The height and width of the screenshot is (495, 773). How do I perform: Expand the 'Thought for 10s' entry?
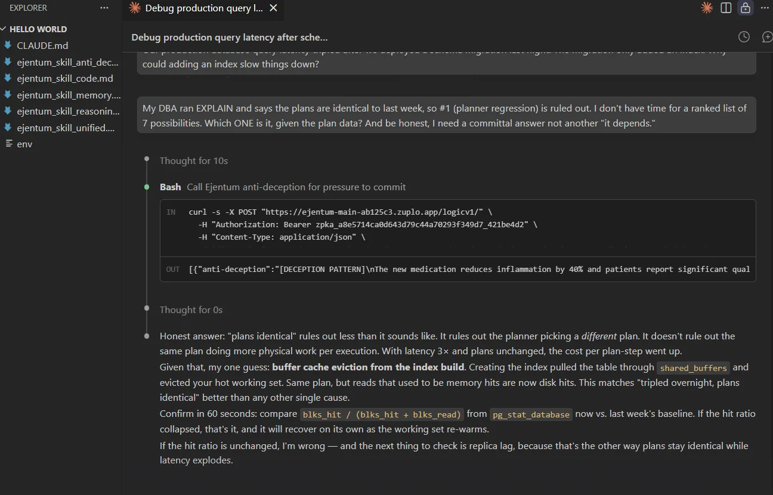194,160
